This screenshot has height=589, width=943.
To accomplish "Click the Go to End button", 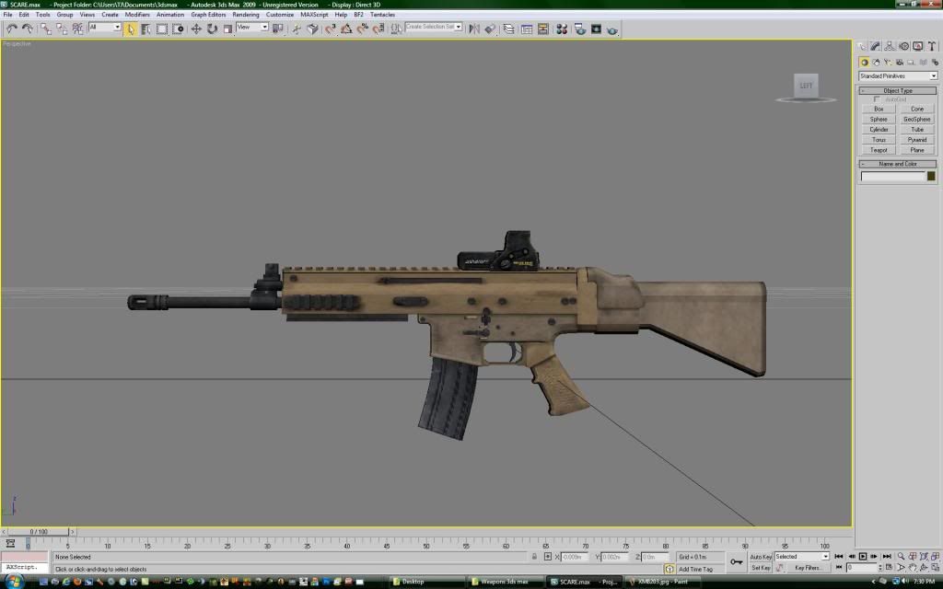I will (x=887, y=556).
